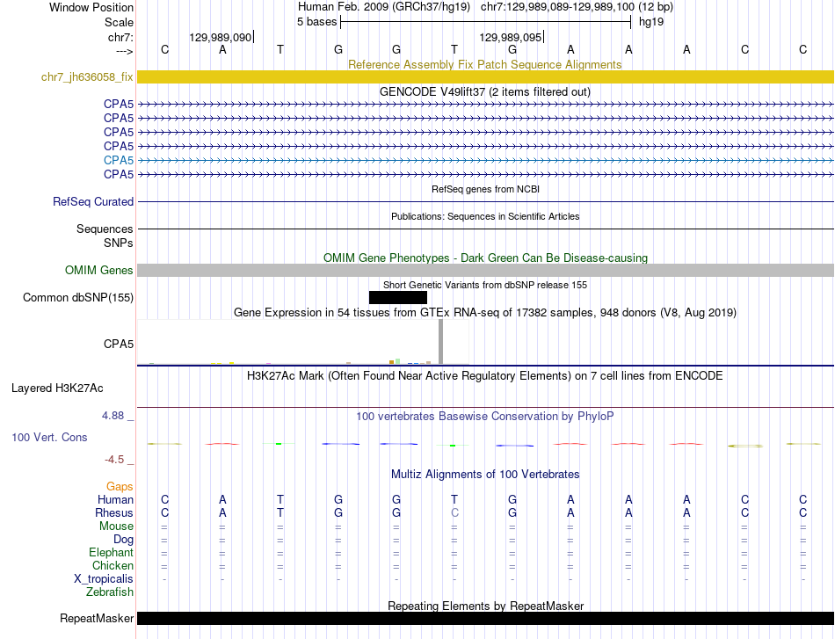835x639 pixels.
Task: Click the Human alignment row label
Action: pos(115,499)
